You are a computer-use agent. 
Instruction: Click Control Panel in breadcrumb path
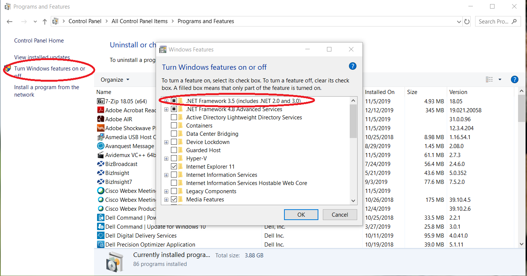click(85, 21)
